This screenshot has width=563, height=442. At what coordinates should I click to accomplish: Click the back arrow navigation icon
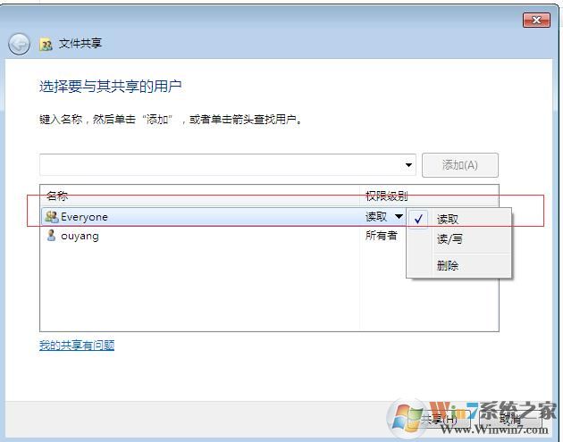[x=19, y=45]
